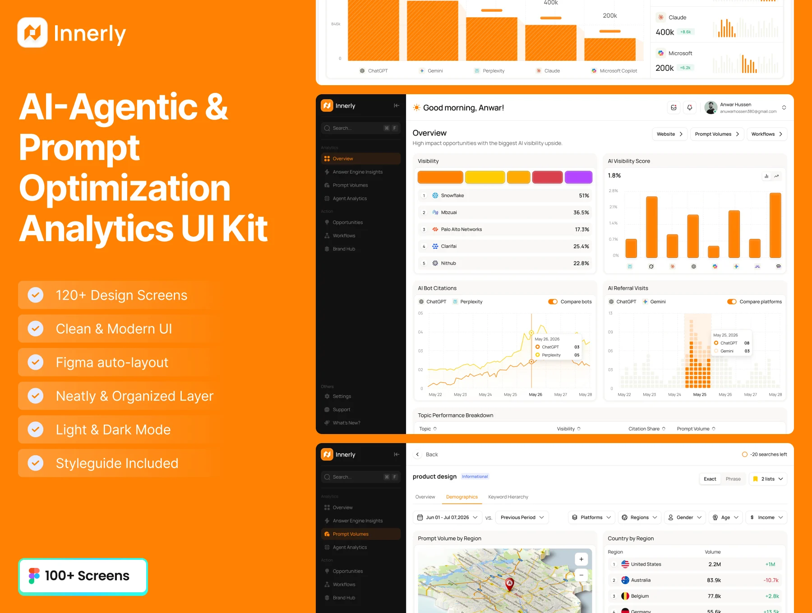Select ChatGPT in AI Bot Citations legend

click(x=432, y=302)
